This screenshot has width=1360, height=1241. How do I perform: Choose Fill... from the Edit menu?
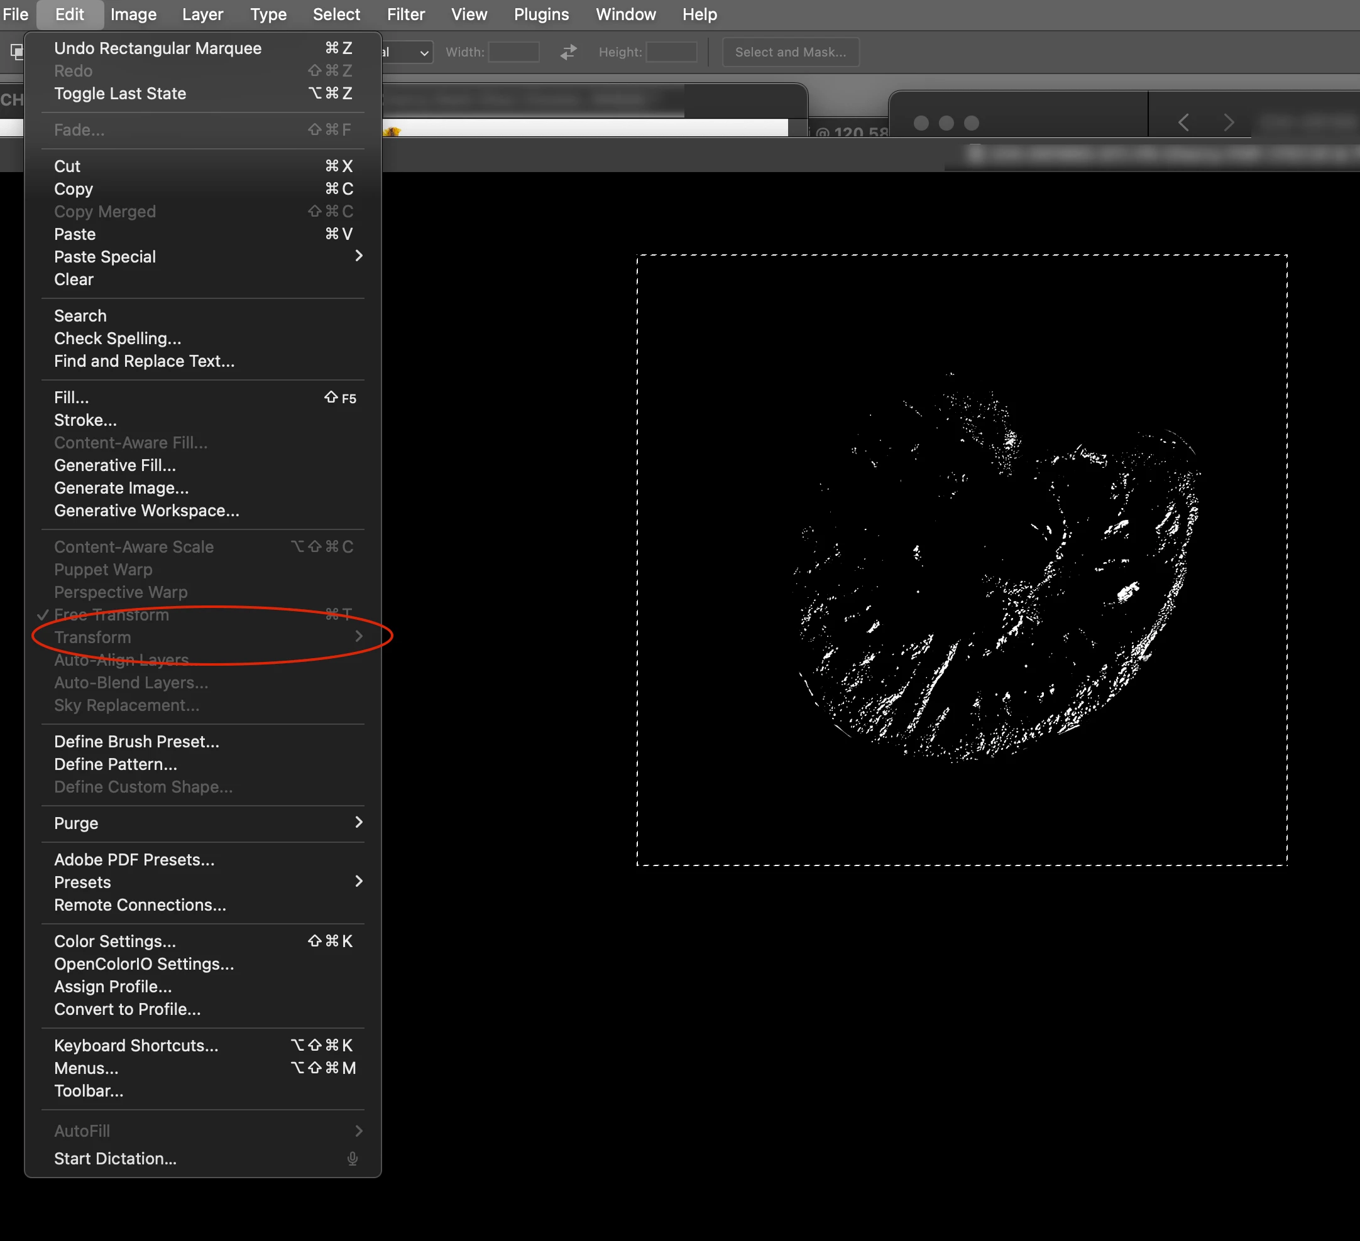point(72,398)
